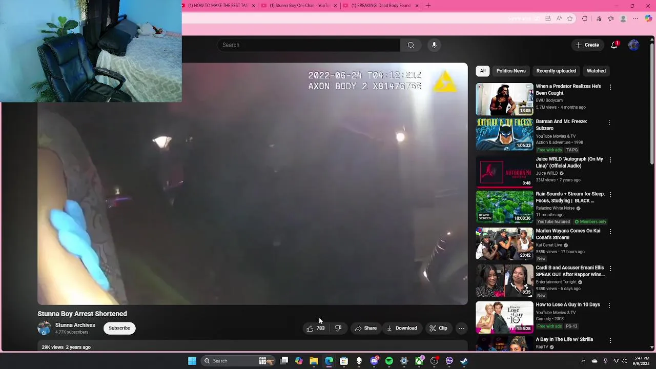Open options for When a Predator Realizes video
The height and width of the screenshot is (369, 656).
click(610, 87)
